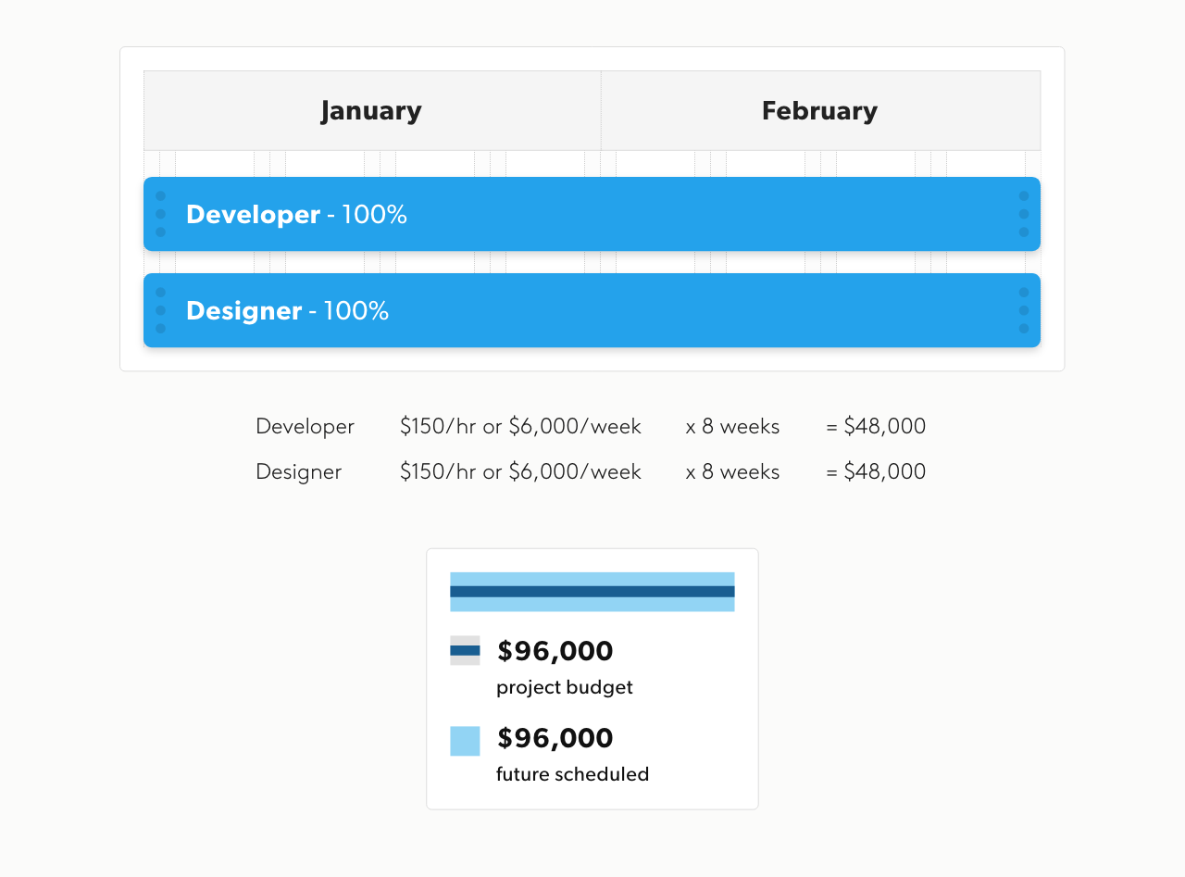Click the $96,000 future scheduled amount

(555, 739)
